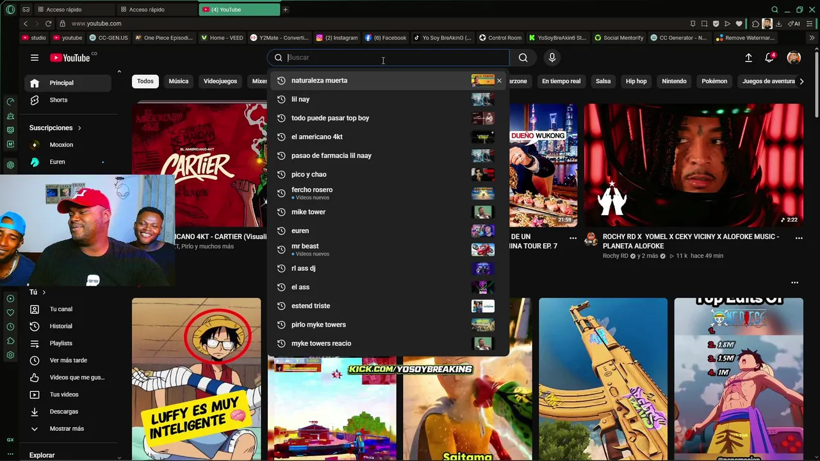Open Descargas in sidebar
The image size is (820, 461).
click(x=69, y=412)
